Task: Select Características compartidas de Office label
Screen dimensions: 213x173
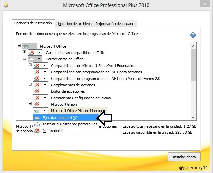Action: [x=76, y=53]
